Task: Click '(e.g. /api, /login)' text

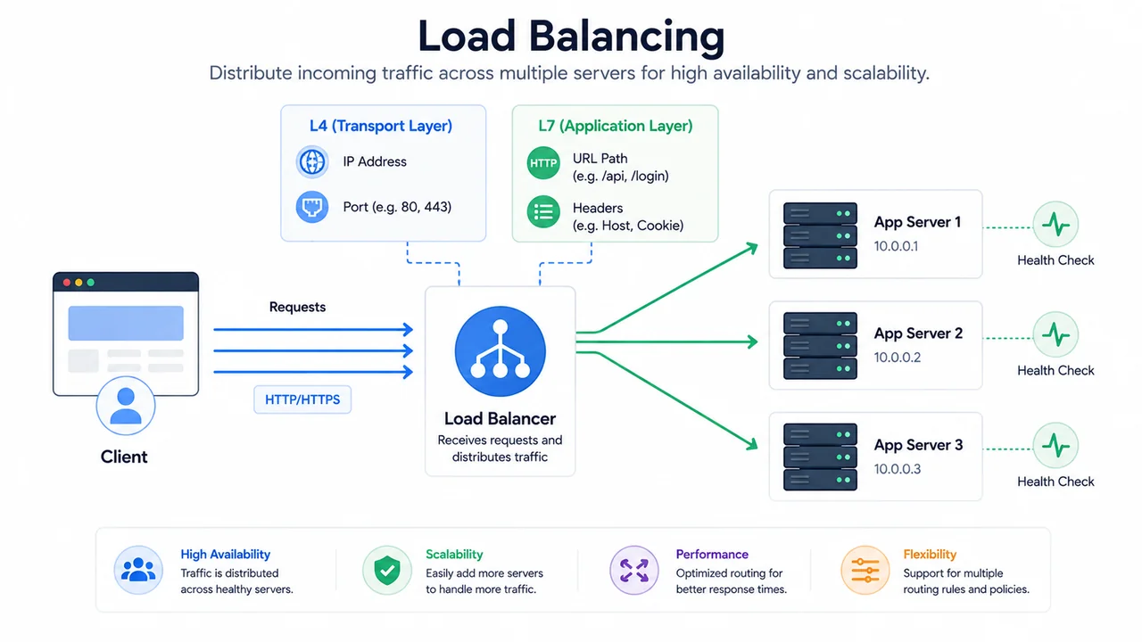Action: pyautogui.click(x=620, y=176)
